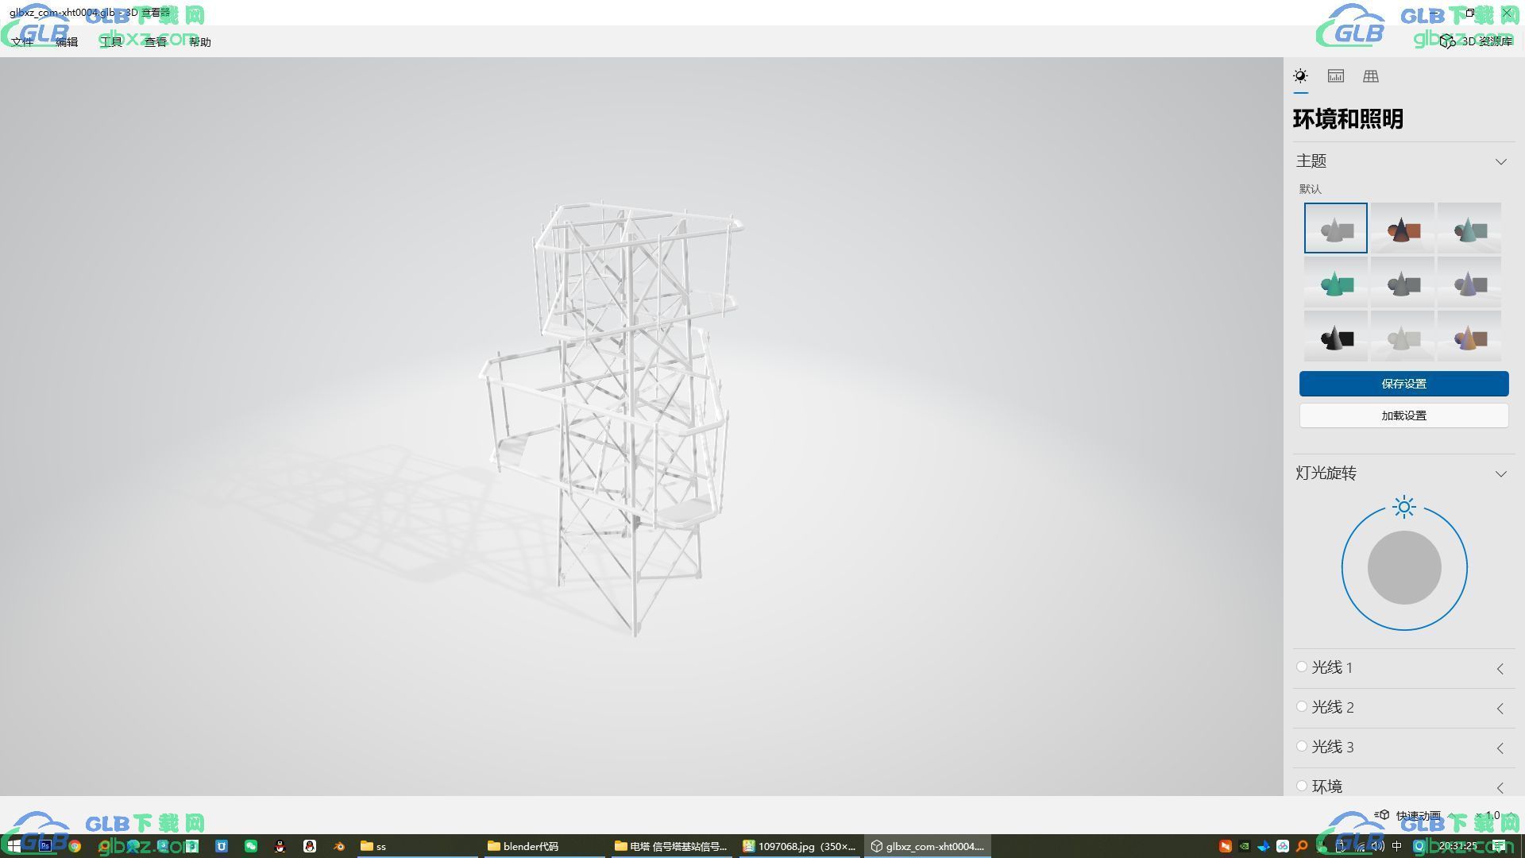Select the black dark theme thumbnail

click(1335, 337)
